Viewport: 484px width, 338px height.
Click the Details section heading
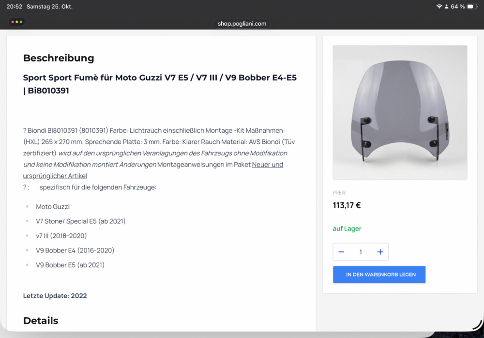[41, 321]
